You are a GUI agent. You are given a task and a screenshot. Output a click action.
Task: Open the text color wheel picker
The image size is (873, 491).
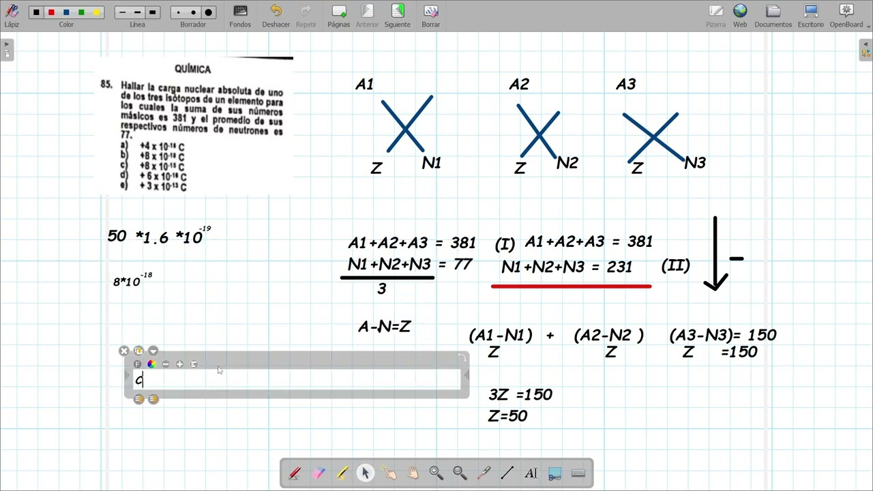tap(151, 364)
